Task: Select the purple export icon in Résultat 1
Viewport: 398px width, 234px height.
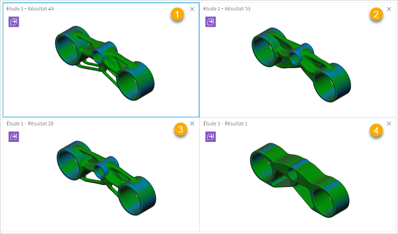Action: 211,137
